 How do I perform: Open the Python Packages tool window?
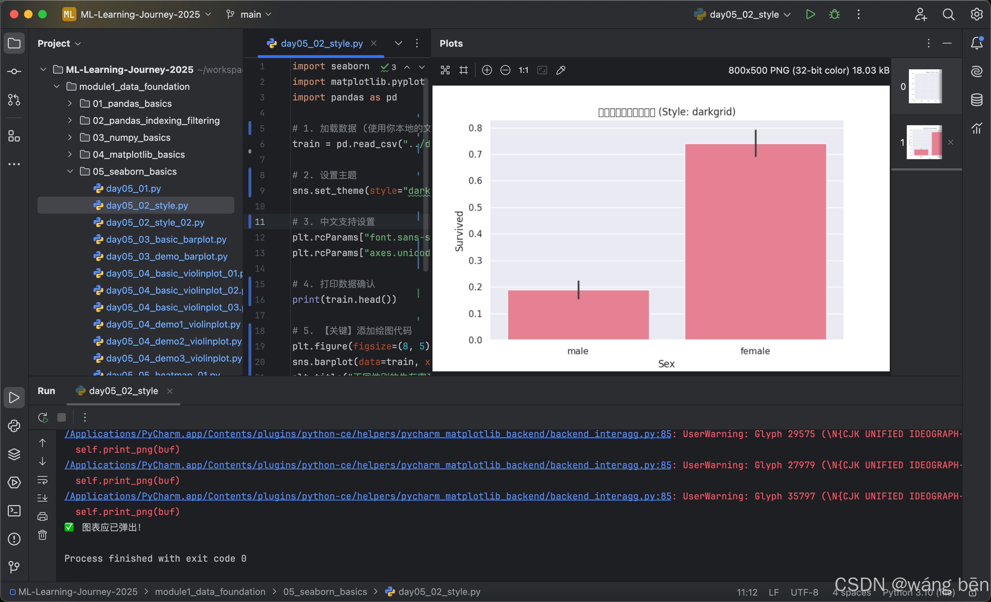pyautogui.click(x=14, y=454)
